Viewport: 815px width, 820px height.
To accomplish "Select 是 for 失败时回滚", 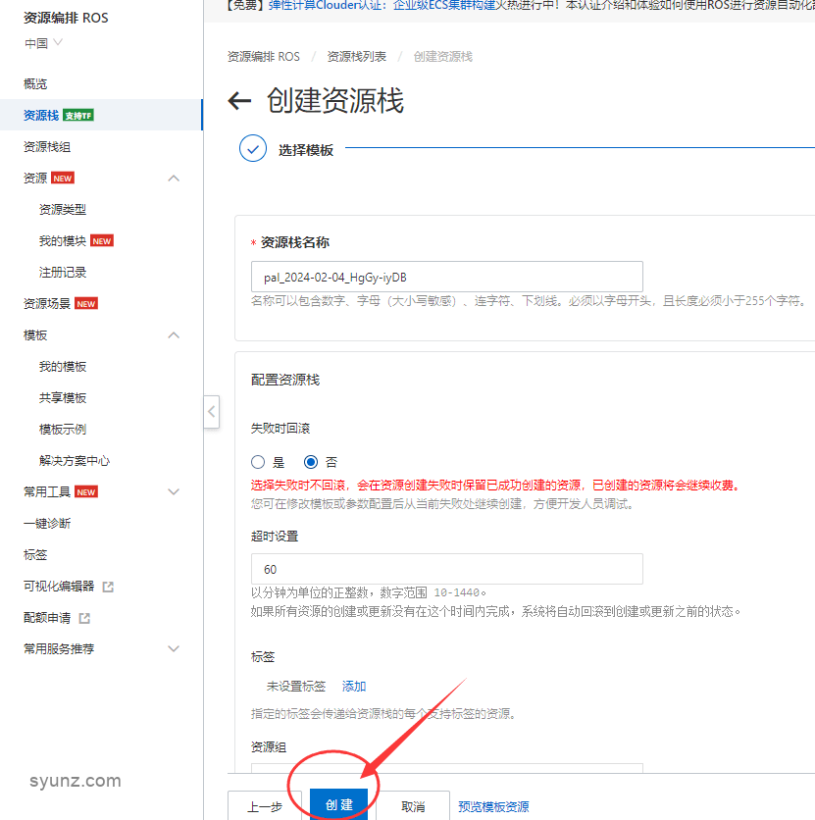I will tap(258, 462).
